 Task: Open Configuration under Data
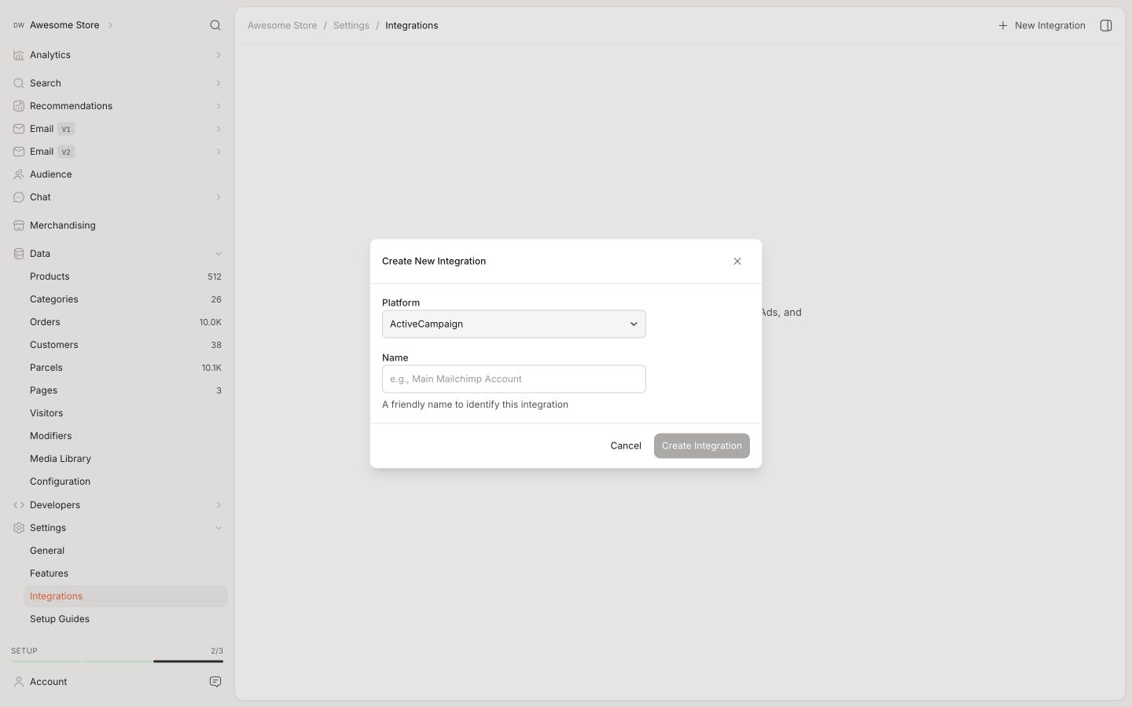click(126, 482)
